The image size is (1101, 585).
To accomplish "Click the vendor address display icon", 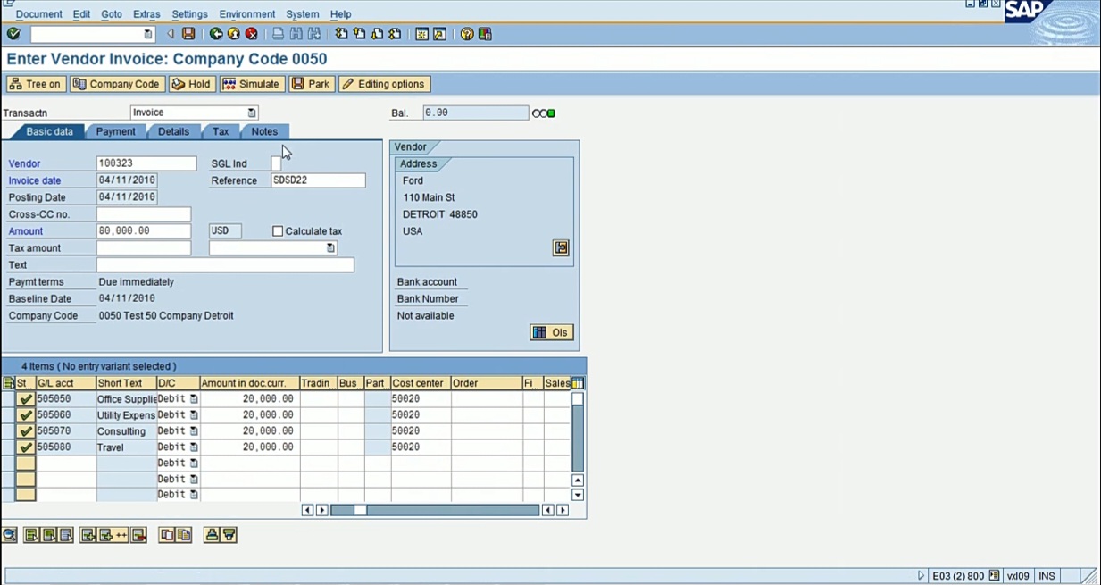I will pos(561,247).
